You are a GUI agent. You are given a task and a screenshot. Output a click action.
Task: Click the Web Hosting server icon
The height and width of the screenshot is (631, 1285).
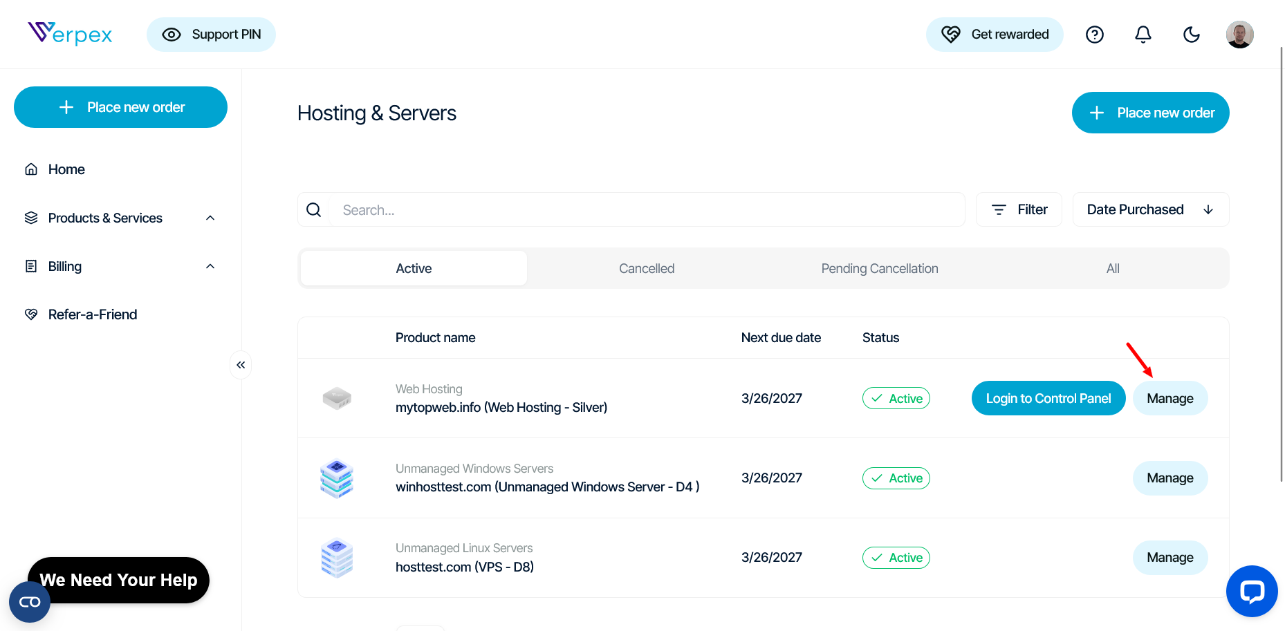(337, 398)
